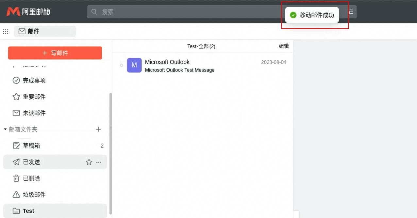Click the 写邮件 compose button
The image size is (417, 218).
(x=55, y=53)
